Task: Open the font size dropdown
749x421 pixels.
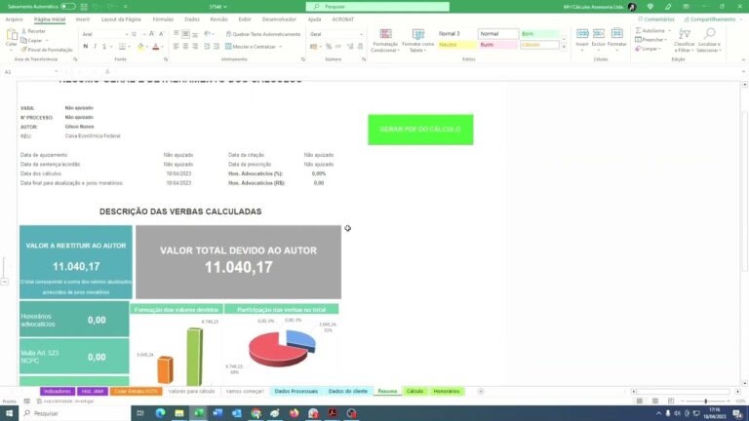Action: pos(144,34)
